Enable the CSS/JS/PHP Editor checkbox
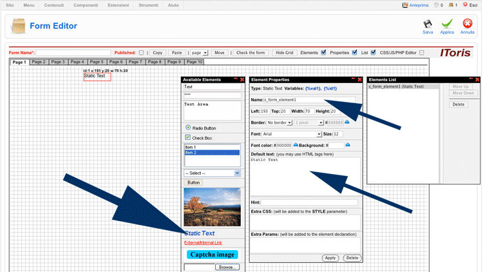 coord(422,53)
